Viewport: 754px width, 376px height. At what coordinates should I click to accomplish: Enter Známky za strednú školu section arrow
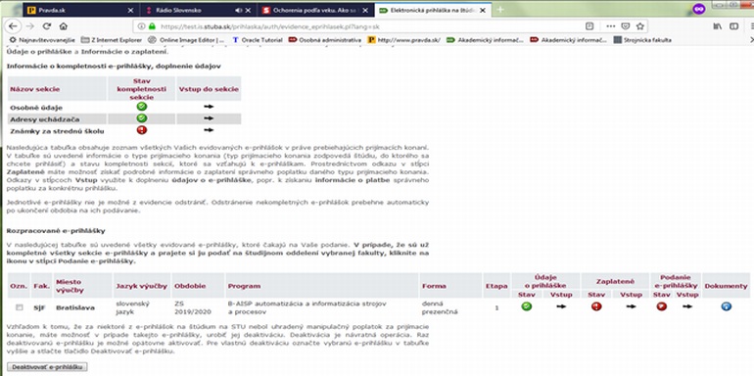click(209, 130)
